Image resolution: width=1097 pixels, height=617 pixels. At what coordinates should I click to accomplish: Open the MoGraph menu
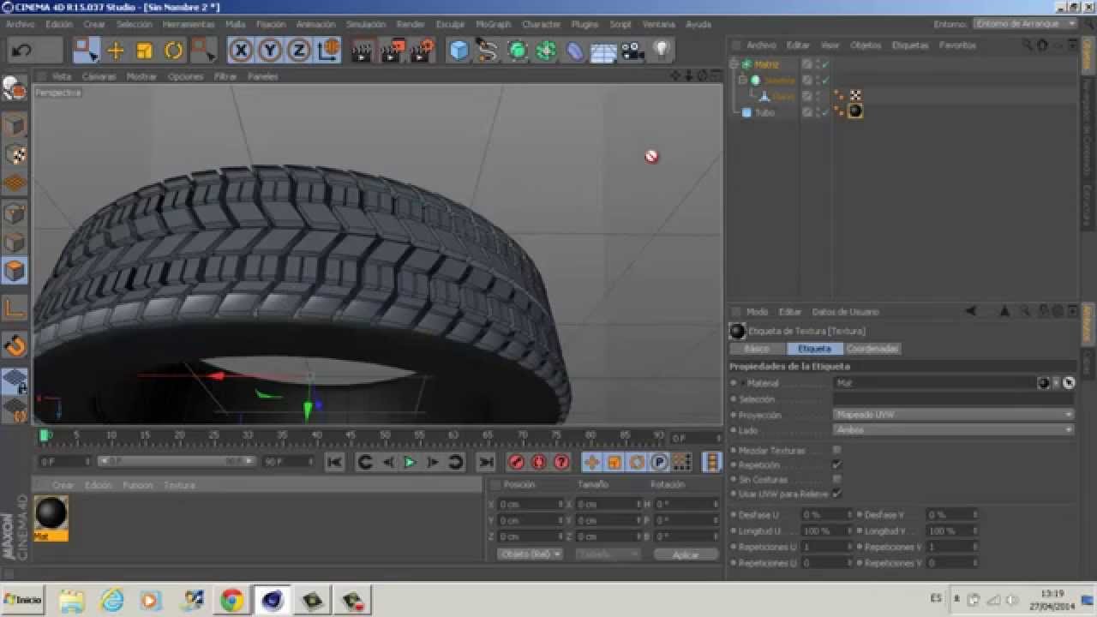[x=493, y=24]
